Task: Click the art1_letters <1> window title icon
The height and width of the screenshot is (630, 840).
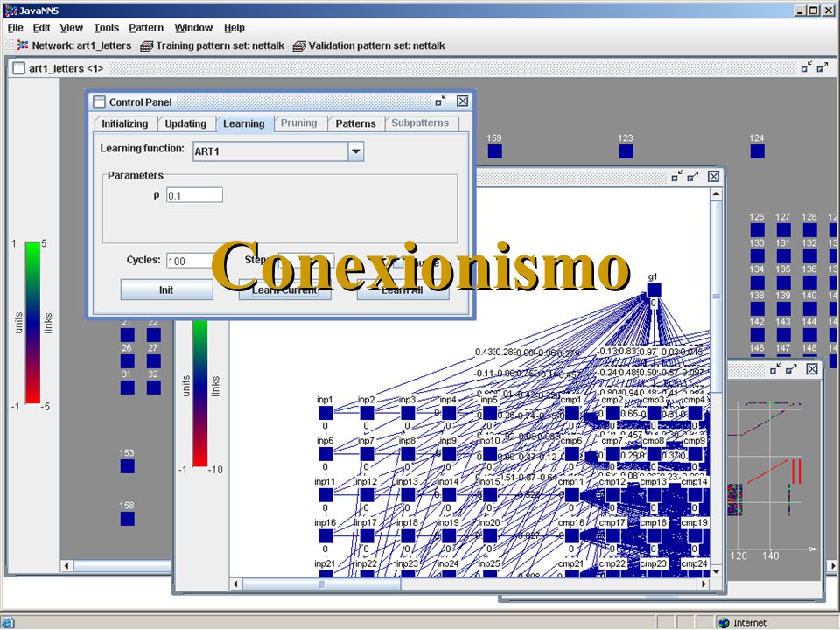Action: pos(18,68)
